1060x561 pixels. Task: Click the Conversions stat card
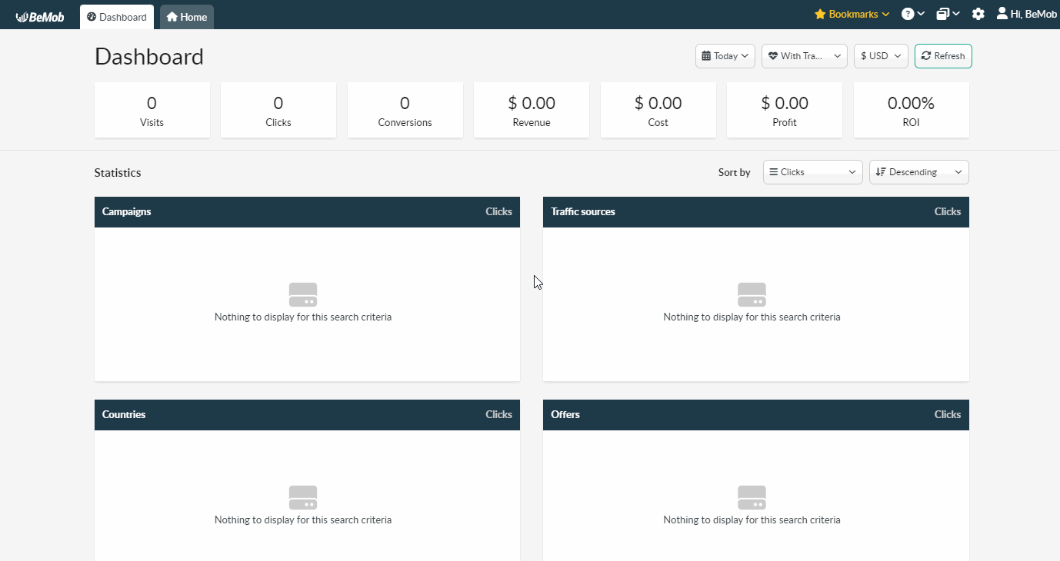click(405, 111)
